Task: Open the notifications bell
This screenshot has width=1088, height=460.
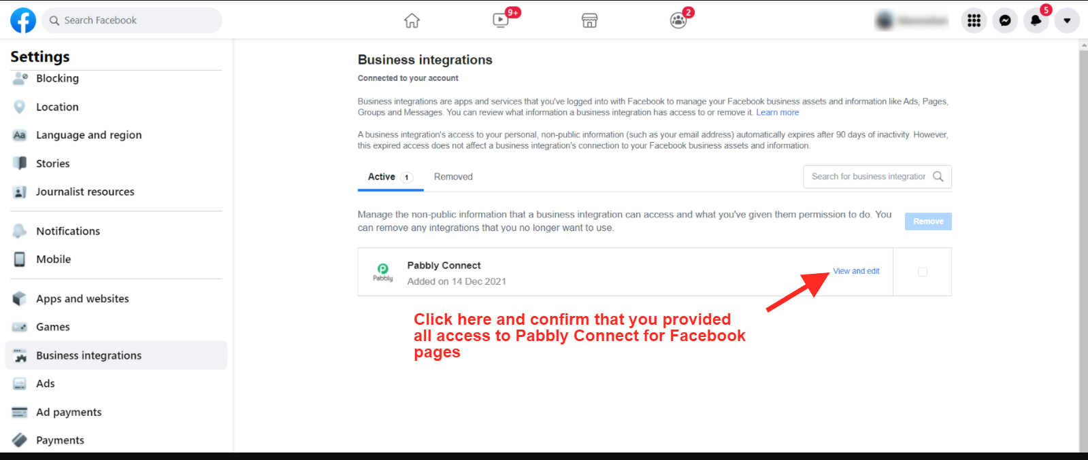Action: 1036,20
